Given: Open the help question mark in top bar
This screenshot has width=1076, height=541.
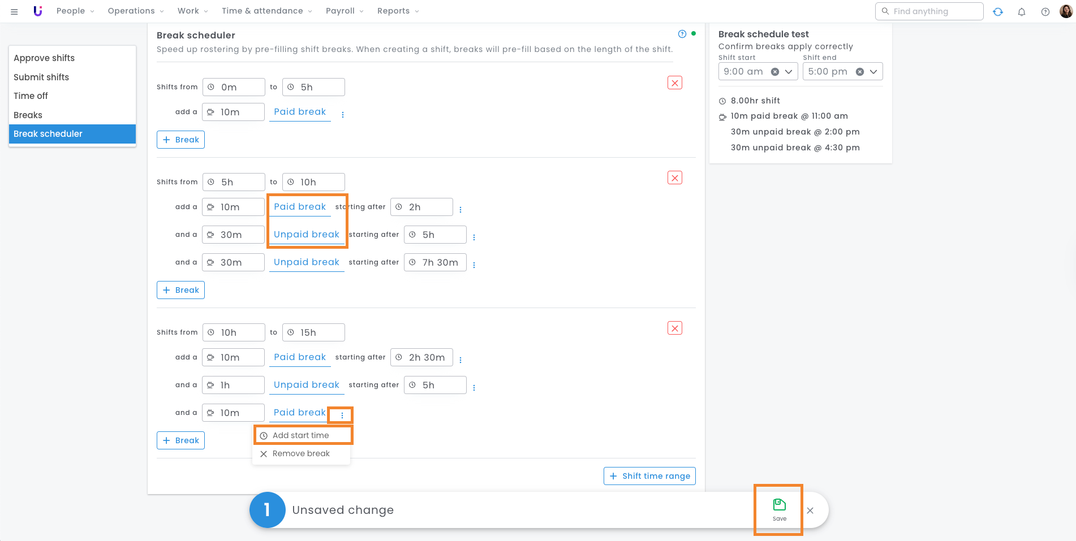Looking at the screenshot, I should (1045, 12).
